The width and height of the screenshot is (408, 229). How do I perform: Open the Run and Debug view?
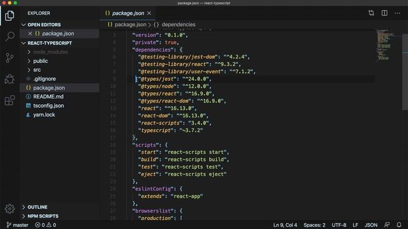point(10,79)
